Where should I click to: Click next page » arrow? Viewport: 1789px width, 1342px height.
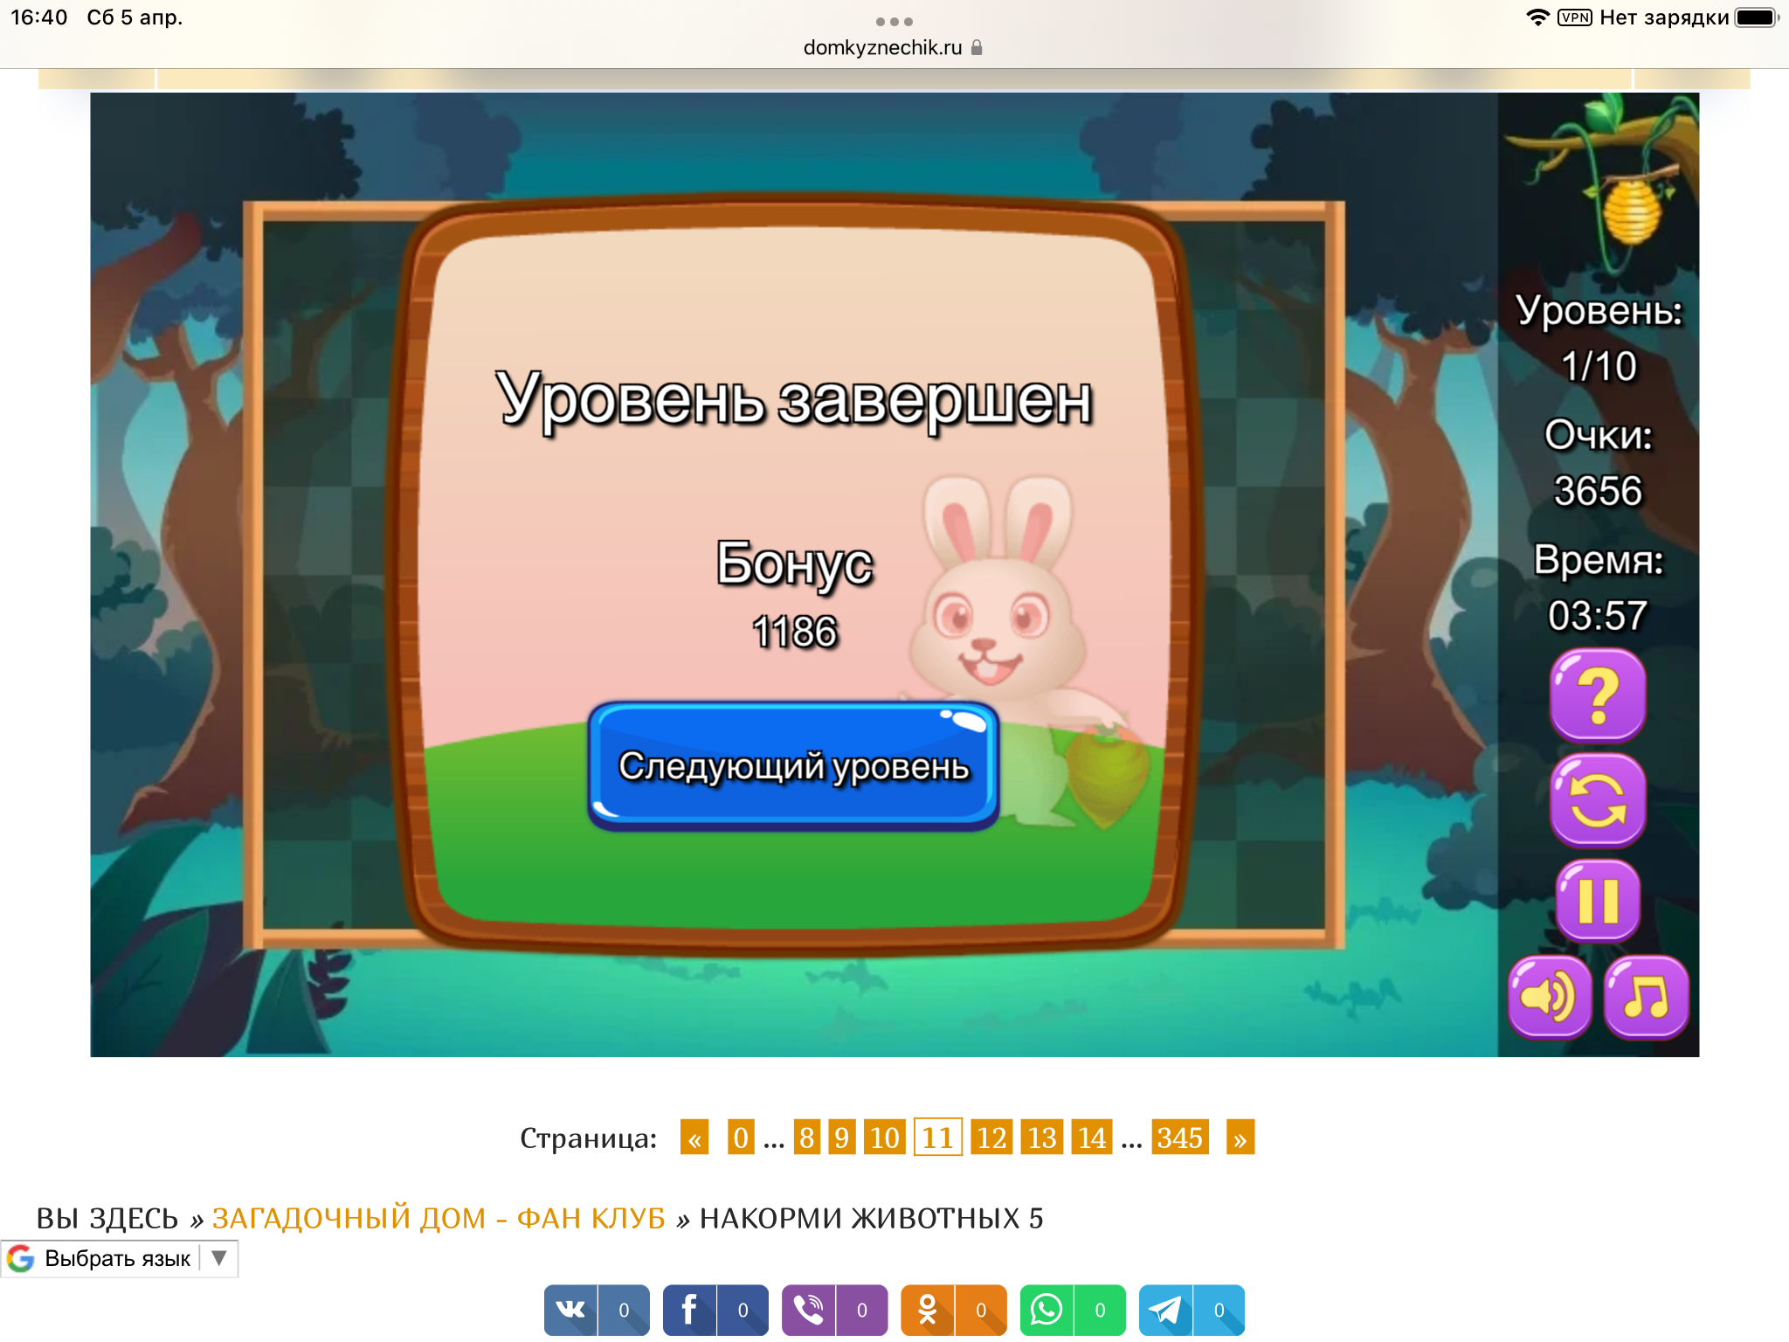(x=1240, y=1138)
